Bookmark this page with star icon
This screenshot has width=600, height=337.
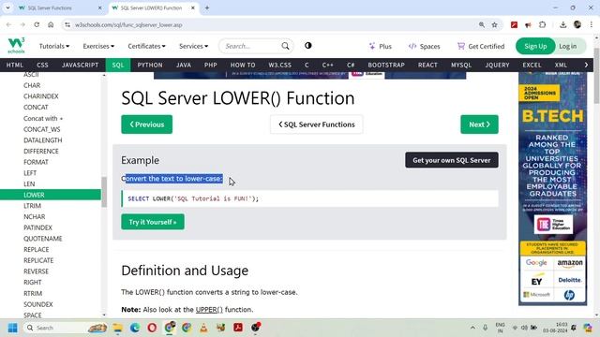pyautogui.click(x=494, y=25)
